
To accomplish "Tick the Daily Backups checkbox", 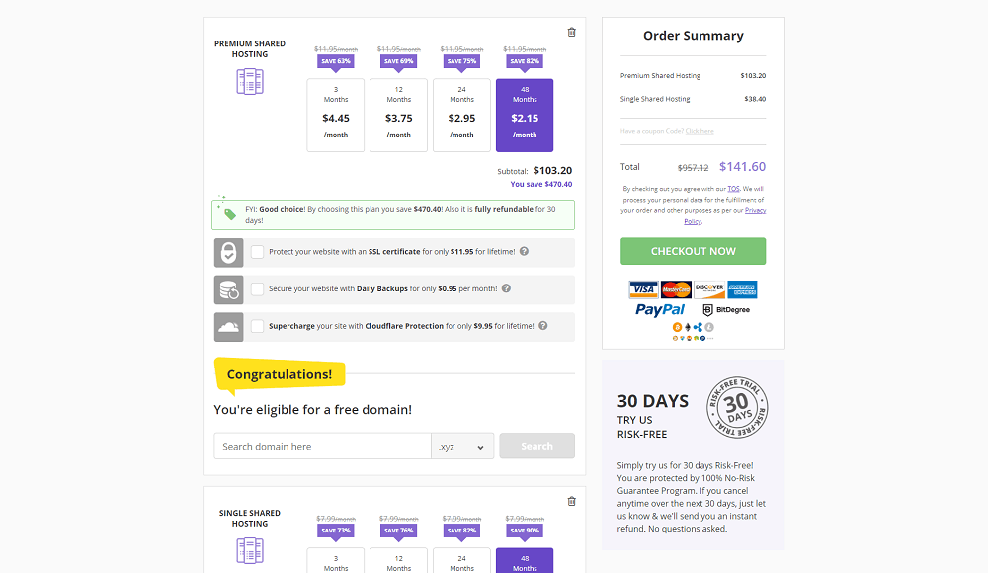I will [x=257, y=288].
